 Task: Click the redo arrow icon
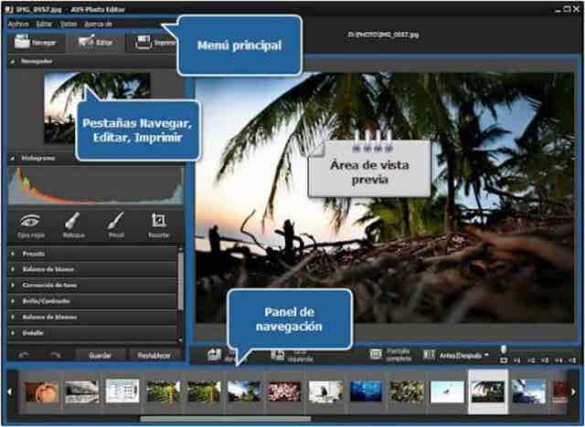pyautogui.click(x=55, y=354)
